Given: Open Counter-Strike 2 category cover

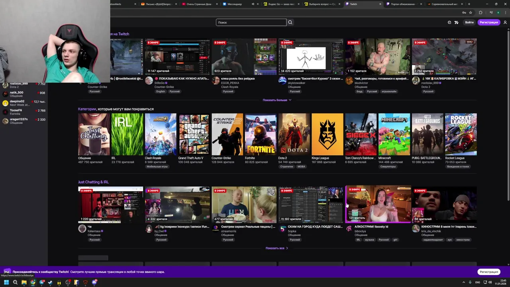Looking at the screenshot, I should pos(227,134).
